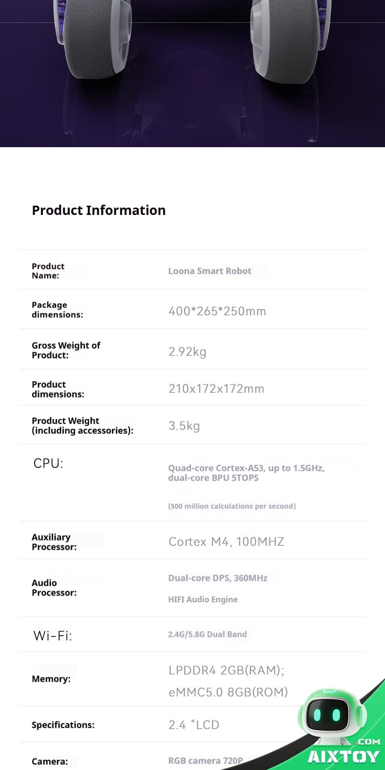Select the HIFI Audio Engine text
385x770 pixels.
203,599
